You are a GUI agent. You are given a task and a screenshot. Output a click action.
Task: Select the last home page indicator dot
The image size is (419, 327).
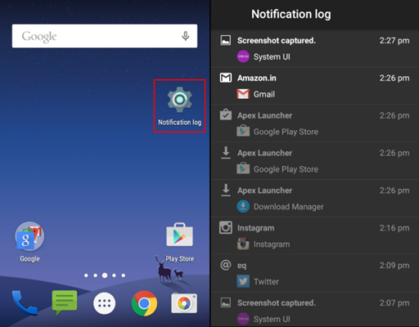[124, 275]
